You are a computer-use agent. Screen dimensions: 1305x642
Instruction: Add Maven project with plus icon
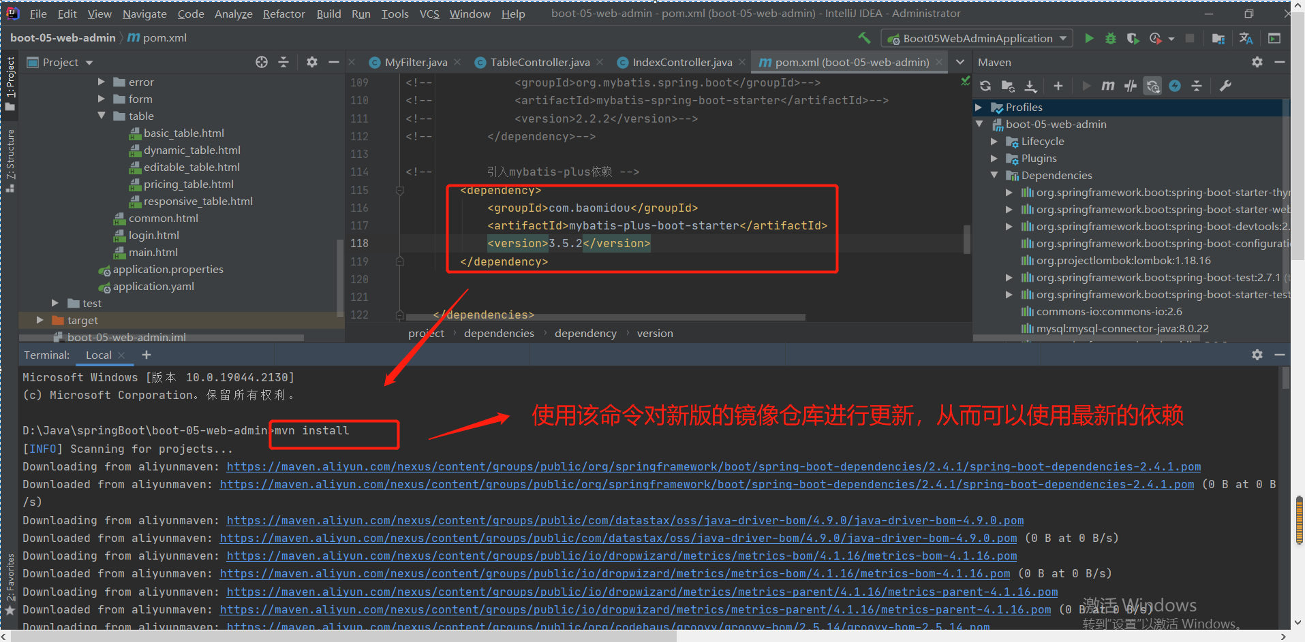[1058, 86]
